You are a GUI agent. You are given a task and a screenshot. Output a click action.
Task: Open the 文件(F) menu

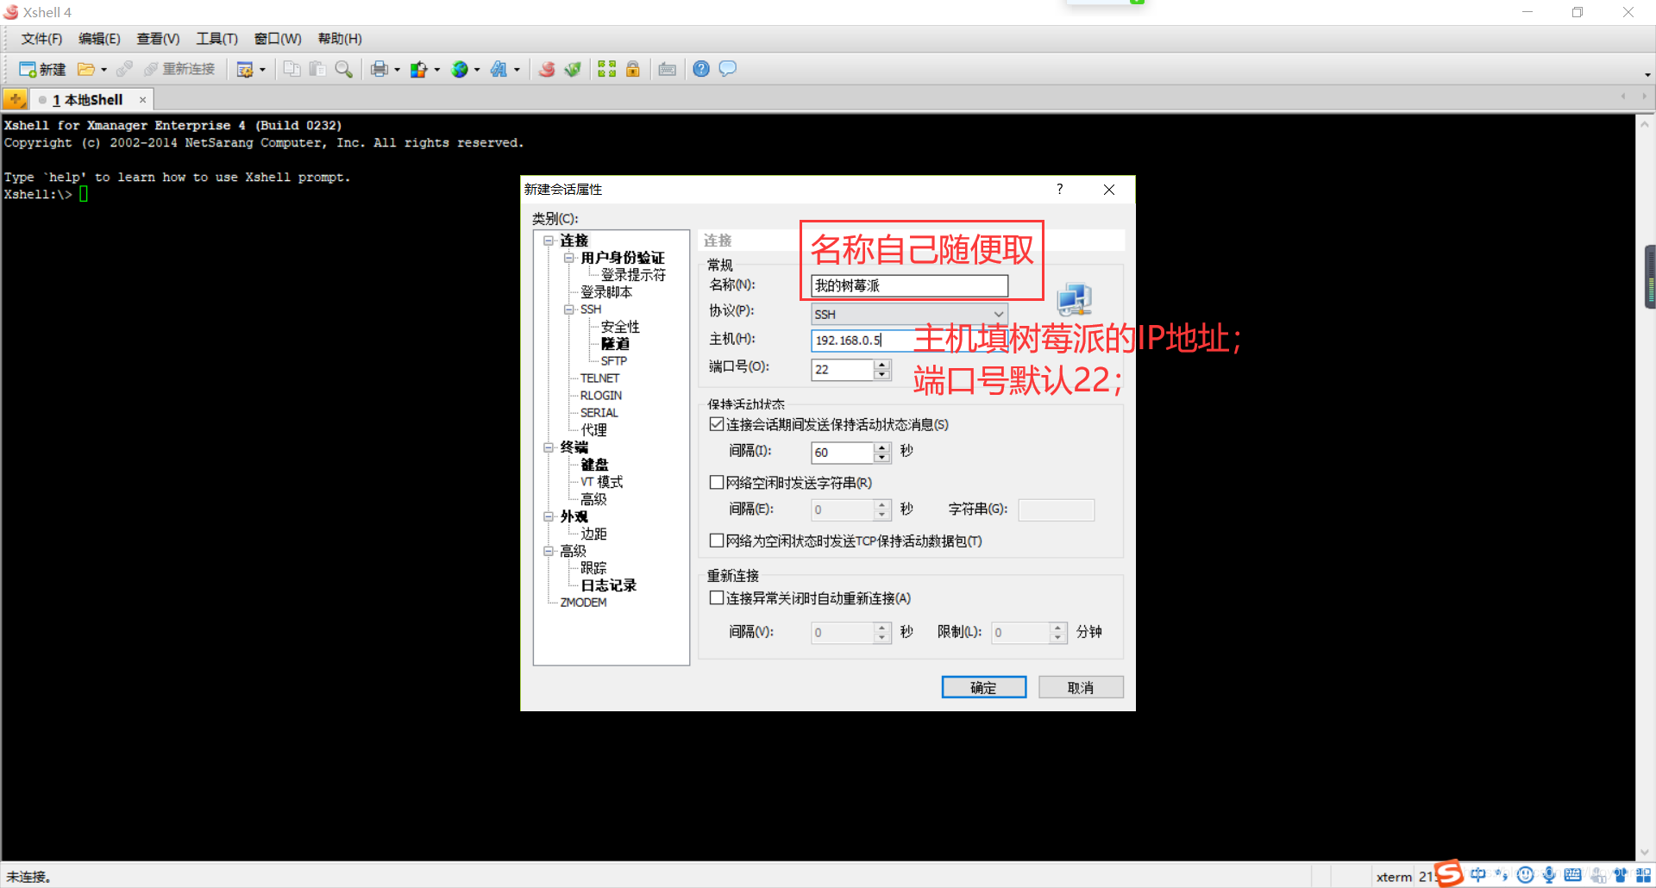coord(41,39)
